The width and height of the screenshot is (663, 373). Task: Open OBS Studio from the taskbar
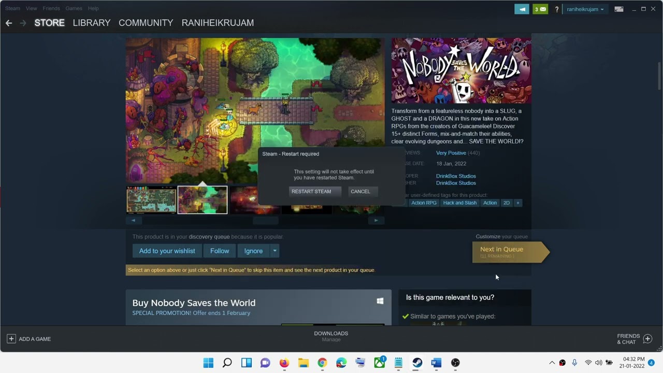pyautogui.click(x=455, y=363)
